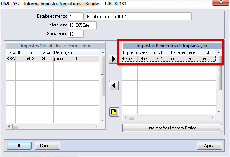Click the left arrow remove button
Screen dimensions: 230x157
(114, 85)
